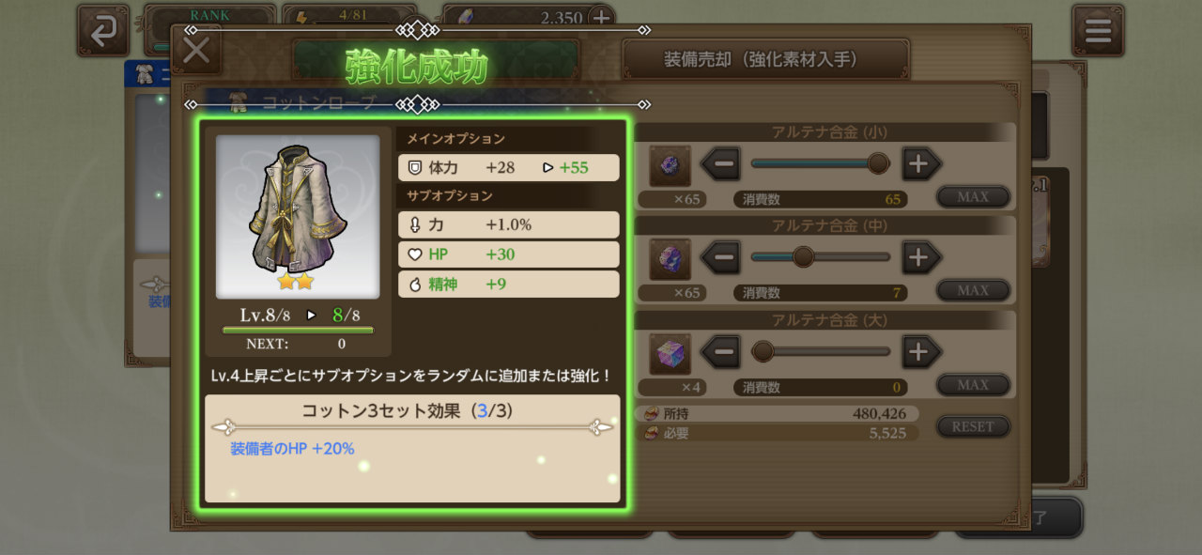The image size is (1202, 555).
Task: Click the RESET button
Action: tap(973, 426)
